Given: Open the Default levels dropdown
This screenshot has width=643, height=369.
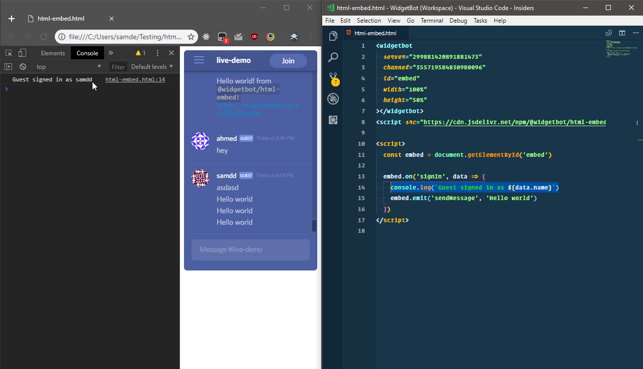Looking at the screenshot, I should tap(152, 66).
